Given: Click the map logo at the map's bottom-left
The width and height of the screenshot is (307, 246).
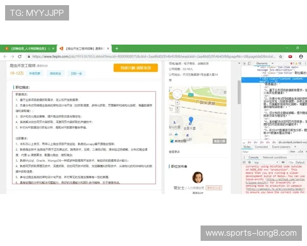Looking at the screenshot, I should click(x=178, y=141).
